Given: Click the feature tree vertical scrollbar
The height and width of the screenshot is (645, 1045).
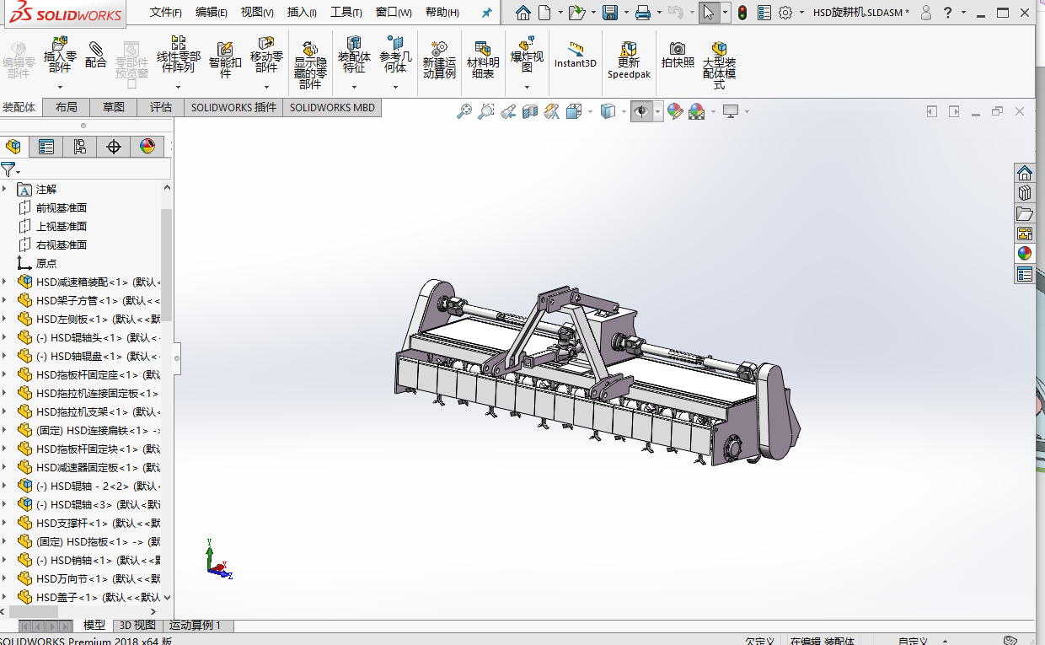Looking at the screenshot, I should 167,266.
